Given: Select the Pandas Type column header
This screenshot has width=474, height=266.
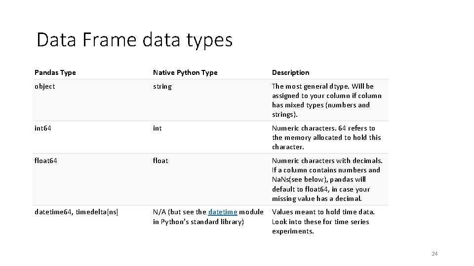Looking at the screenshot, I should (x=55, y=72).
